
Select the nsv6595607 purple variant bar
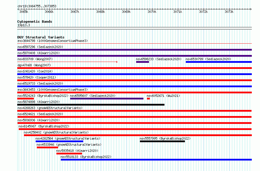[x=107, y=99]
